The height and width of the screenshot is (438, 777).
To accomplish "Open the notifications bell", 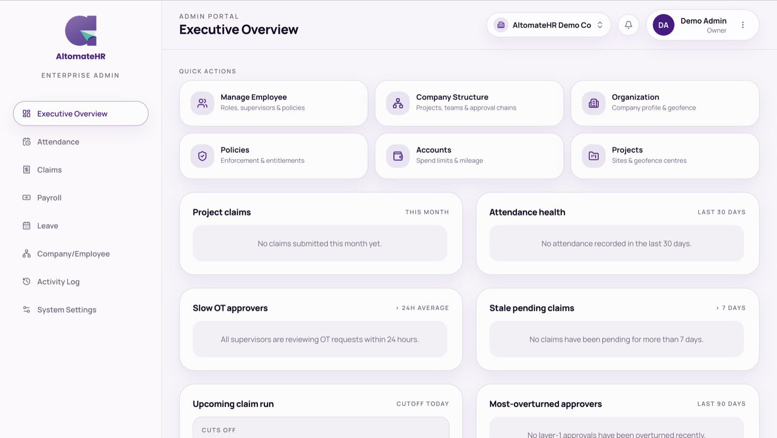I will tap(628, 25).
